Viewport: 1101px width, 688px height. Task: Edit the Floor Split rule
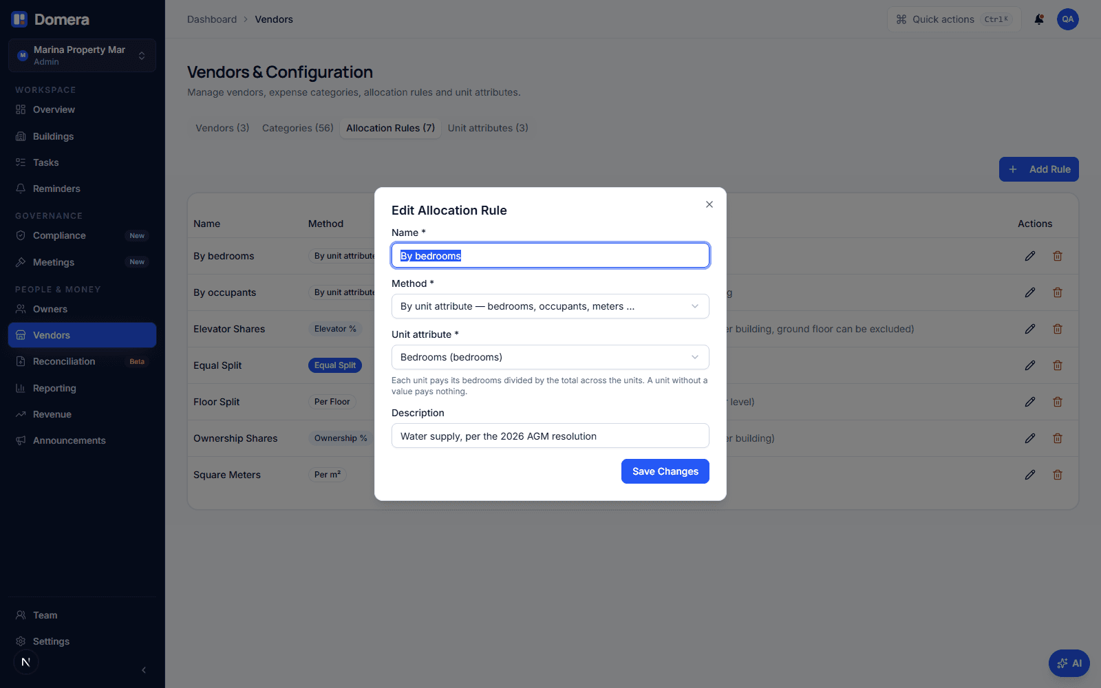pyautogui.click(x=1030, y=402)
